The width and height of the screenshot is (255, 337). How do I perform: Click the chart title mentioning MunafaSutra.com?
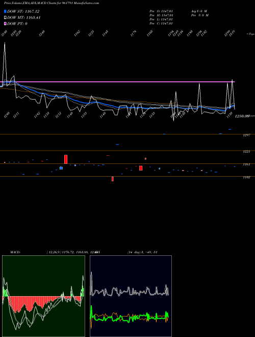click(52, 3)
